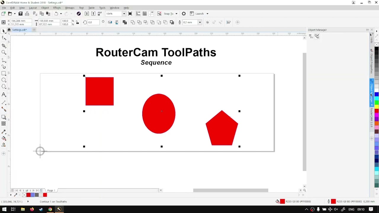Select the Freehand drawing tool
The height and width of the screenshot is (213, 379).
tap(4, 60)
